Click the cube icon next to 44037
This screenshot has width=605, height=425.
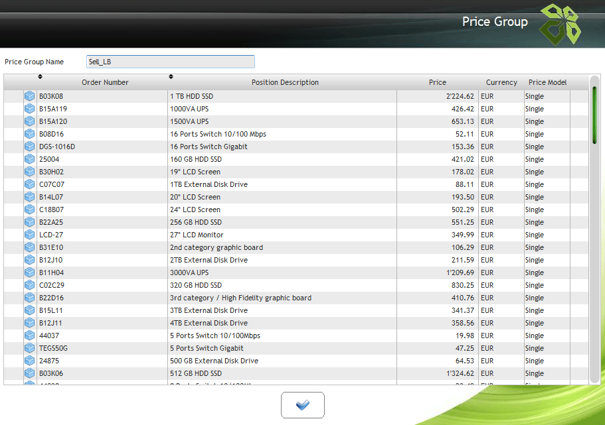click(x=29, y=335)
